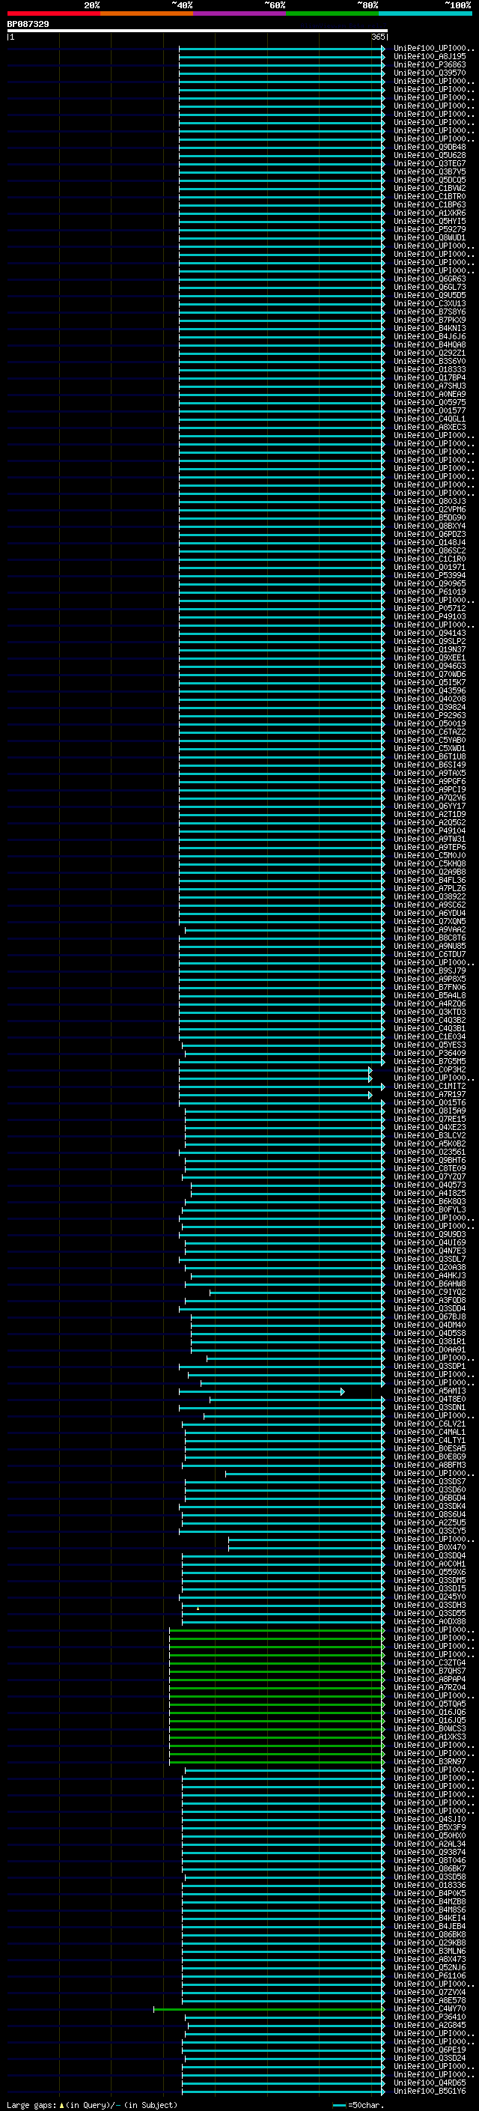Click UniRef100_Q01577 entry
This screenshot has height=2111, width=479.
pos(430,411)
